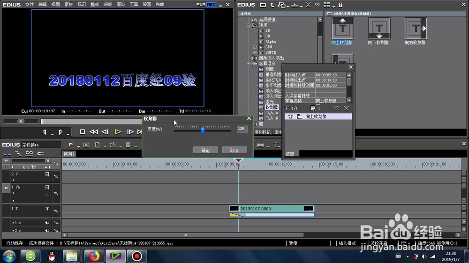Select 向上软划像 row in information panel

[318, 117]
